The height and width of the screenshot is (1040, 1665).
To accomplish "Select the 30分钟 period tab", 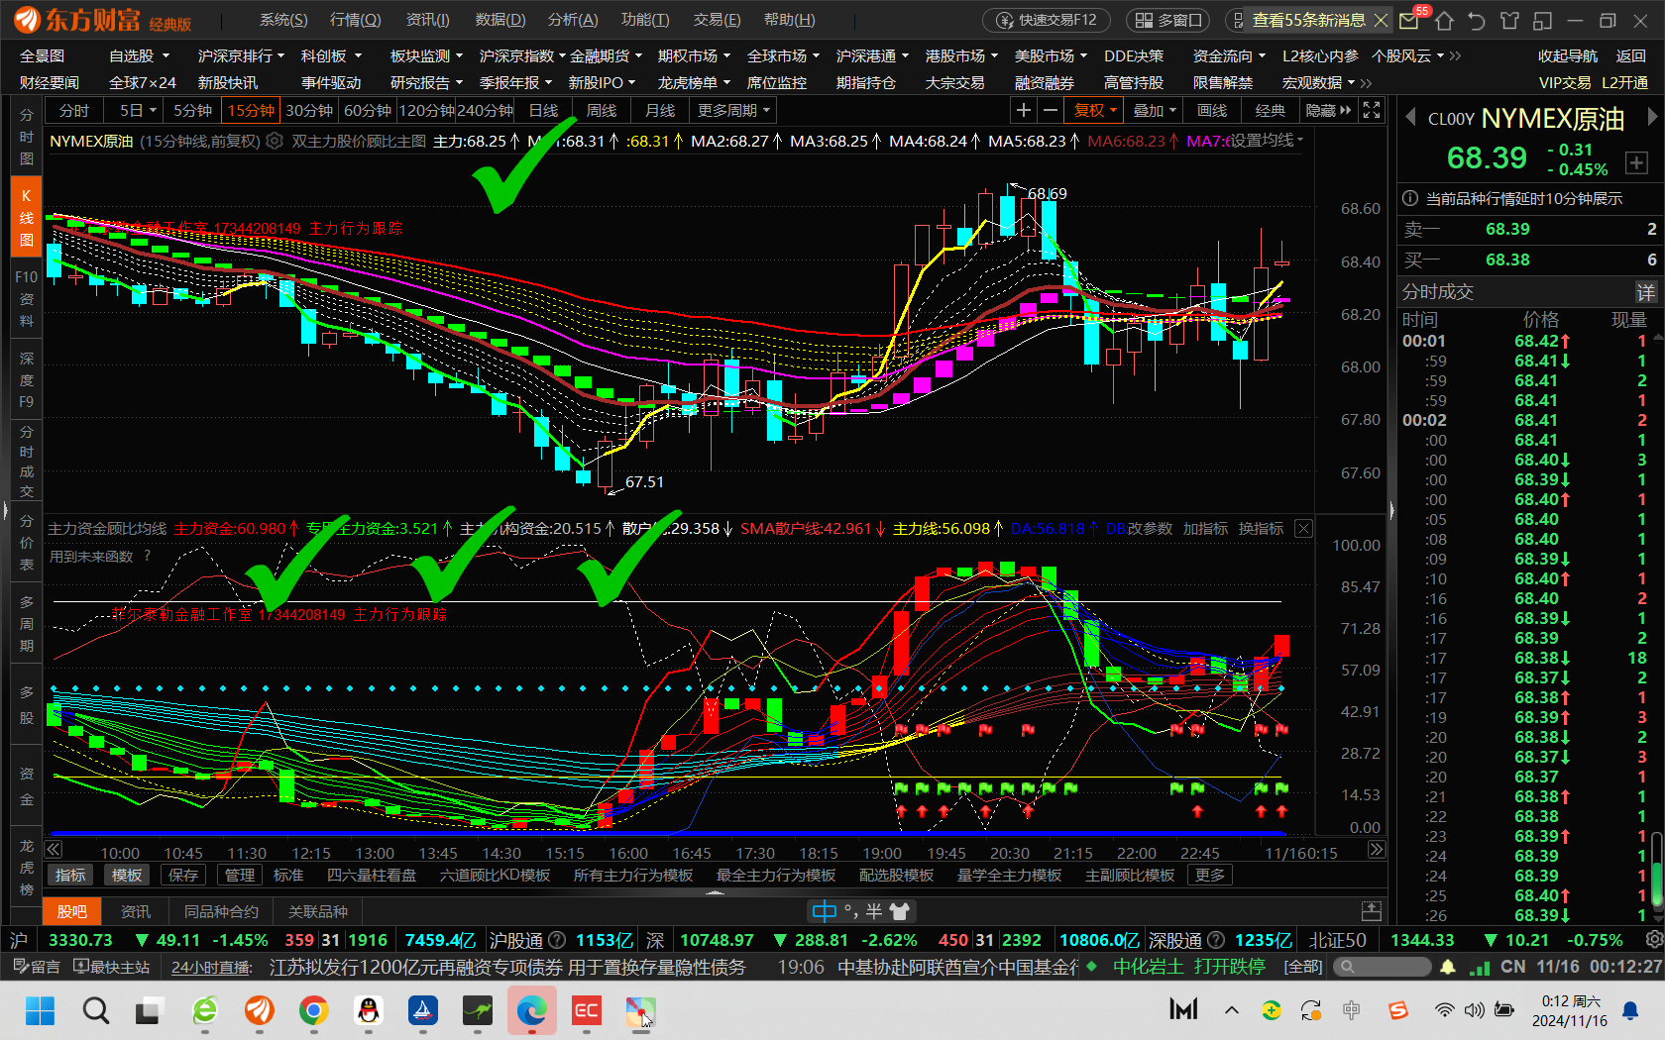I will pos(309,110).
